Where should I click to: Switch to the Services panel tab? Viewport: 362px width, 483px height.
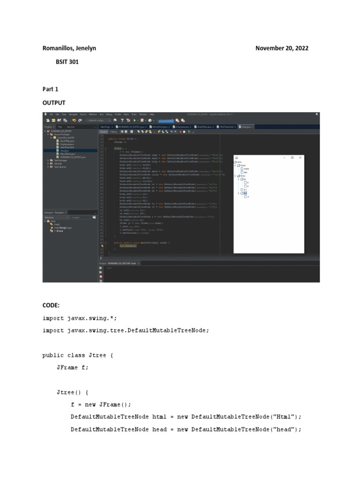pos(70,127)
